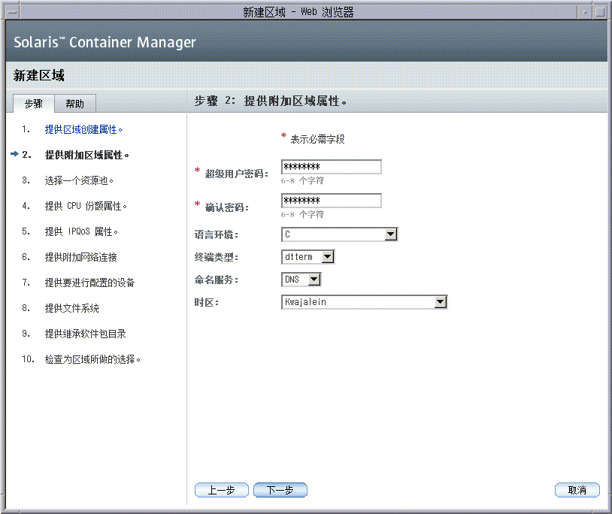
Task: Click the 确认密码 password field
Action: [332, 201]
